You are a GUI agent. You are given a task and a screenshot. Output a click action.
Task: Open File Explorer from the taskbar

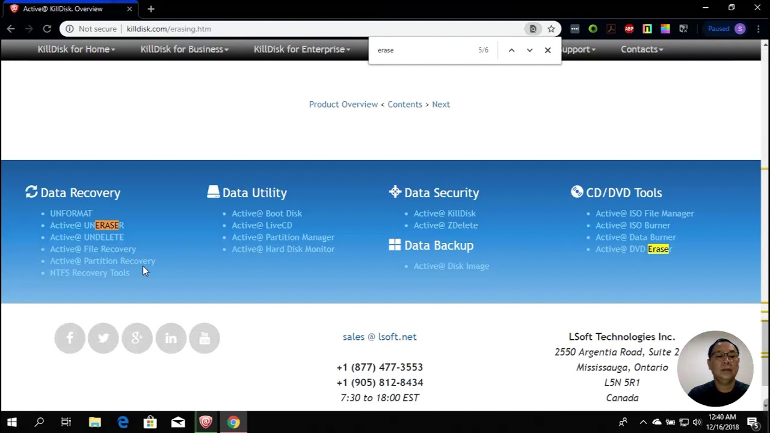94,422
